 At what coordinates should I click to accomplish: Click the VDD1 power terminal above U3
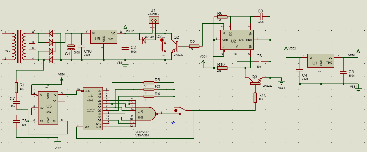pos(61,79)
